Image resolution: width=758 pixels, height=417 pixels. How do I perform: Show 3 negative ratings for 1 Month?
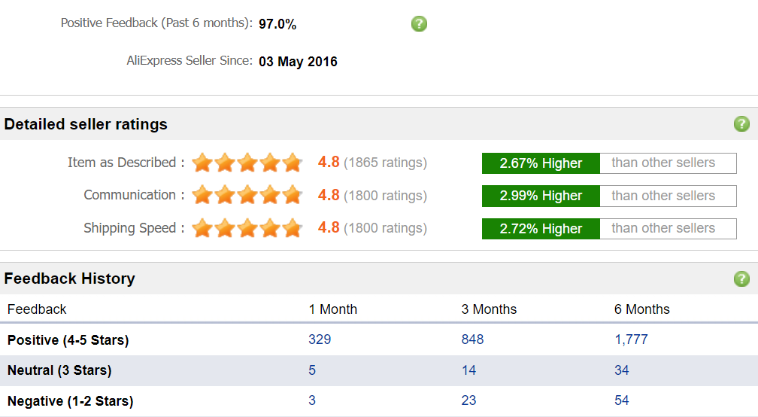(x=312, y=400)
